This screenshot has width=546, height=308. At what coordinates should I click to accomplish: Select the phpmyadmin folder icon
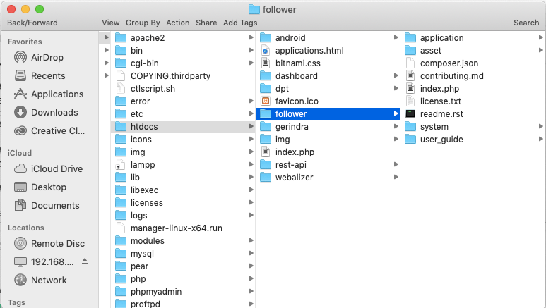121,291
